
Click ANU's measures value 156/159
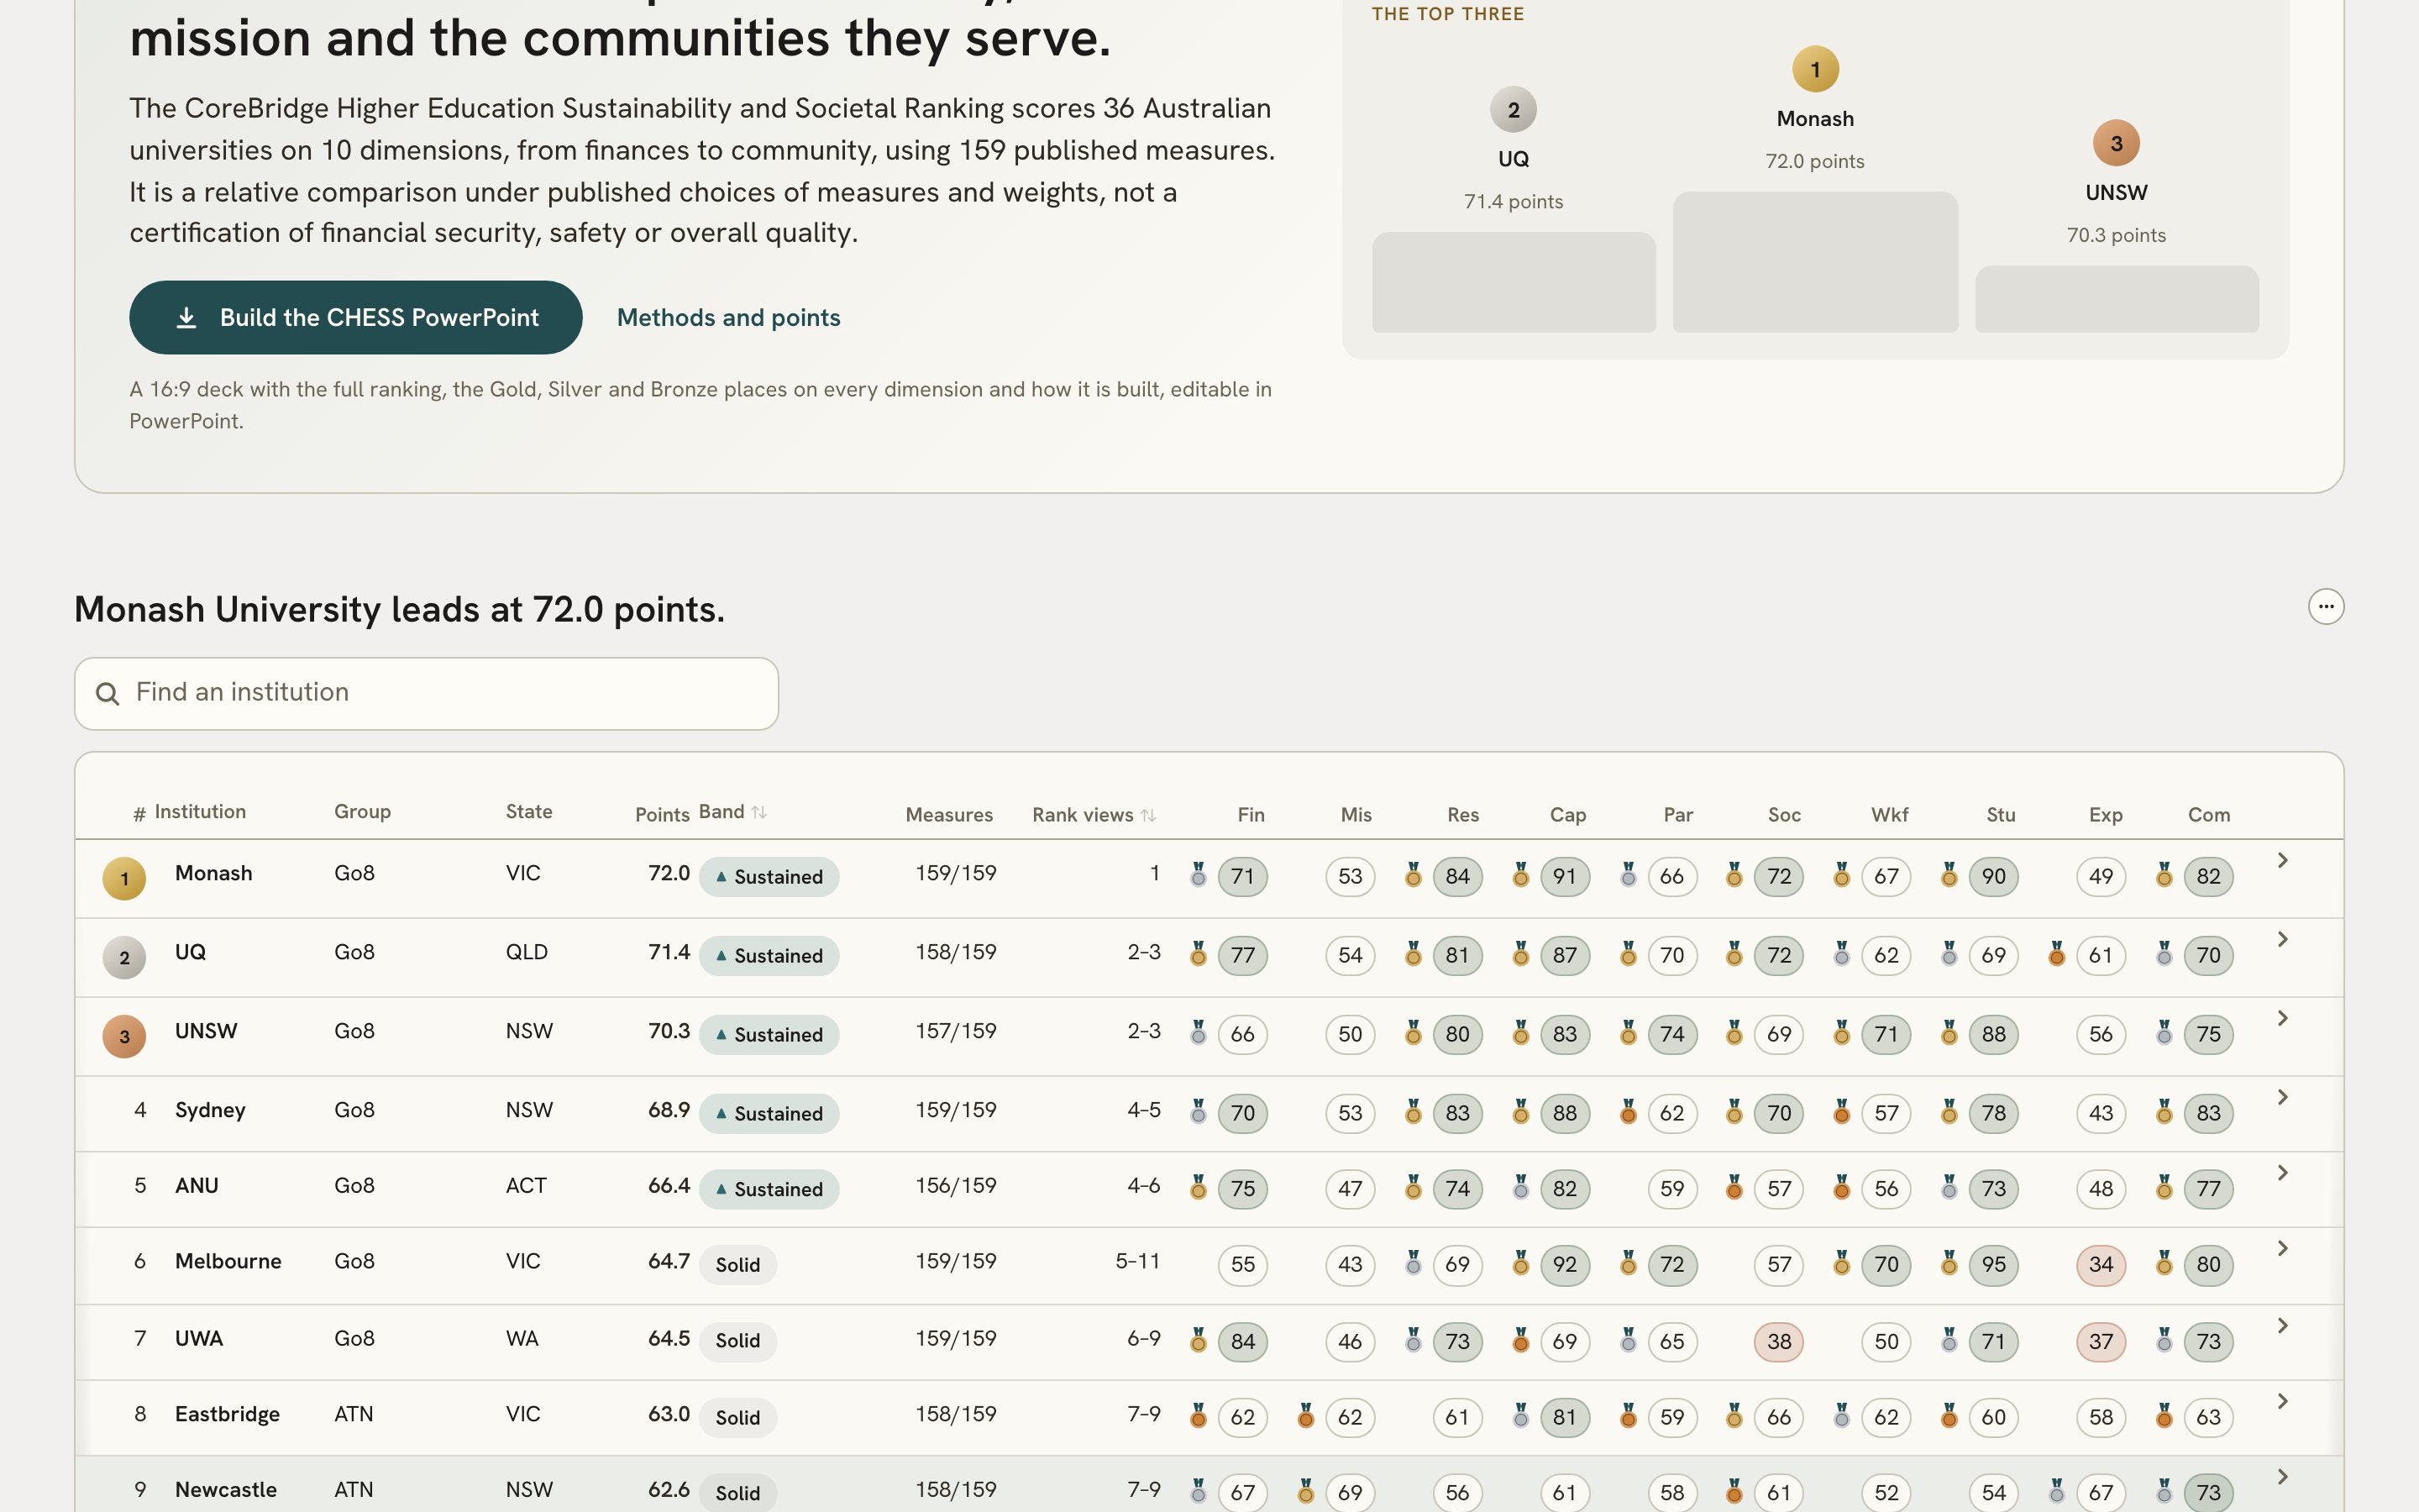point(956,1185)
